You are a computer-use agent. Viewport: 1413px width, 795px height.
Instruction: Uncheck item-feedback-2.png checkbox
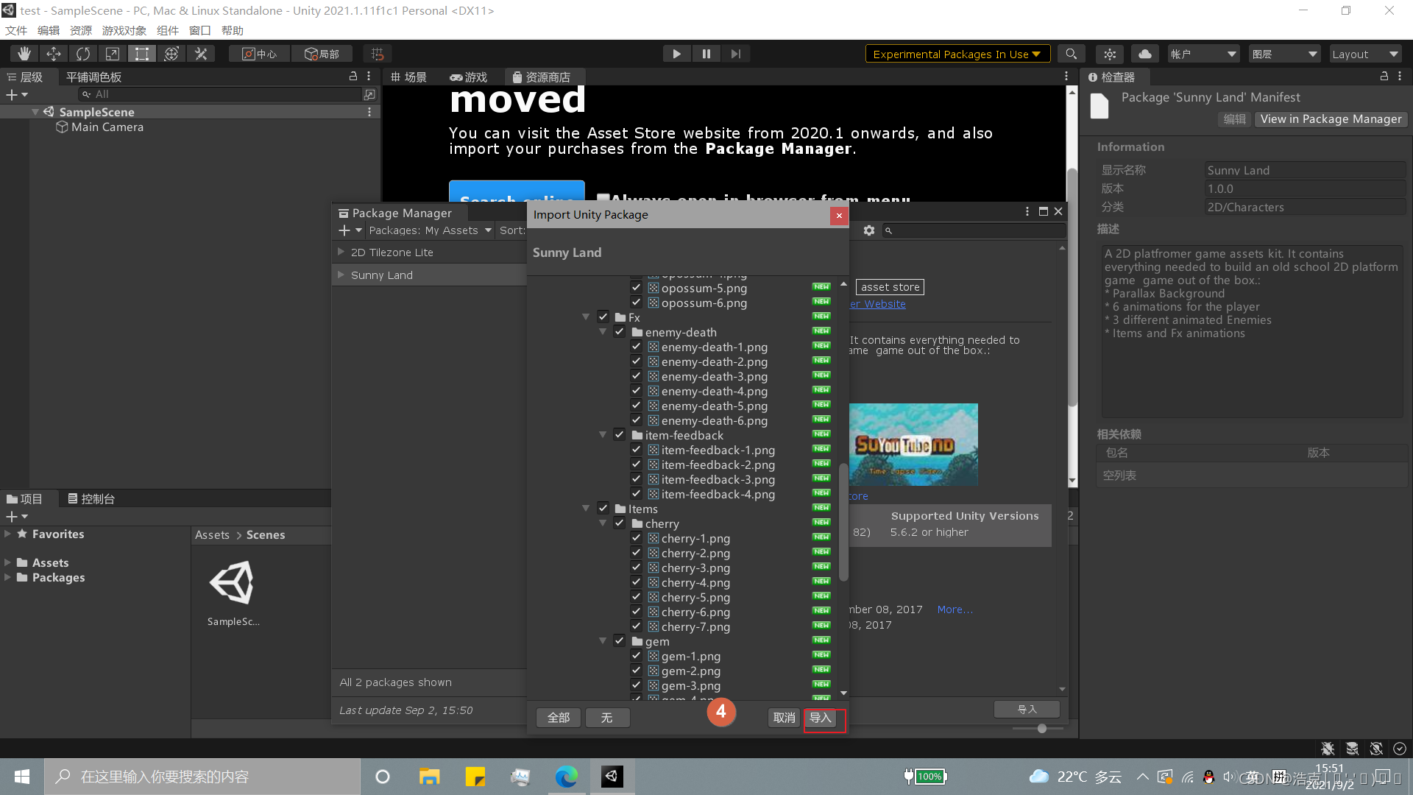(x=637, y=464)
